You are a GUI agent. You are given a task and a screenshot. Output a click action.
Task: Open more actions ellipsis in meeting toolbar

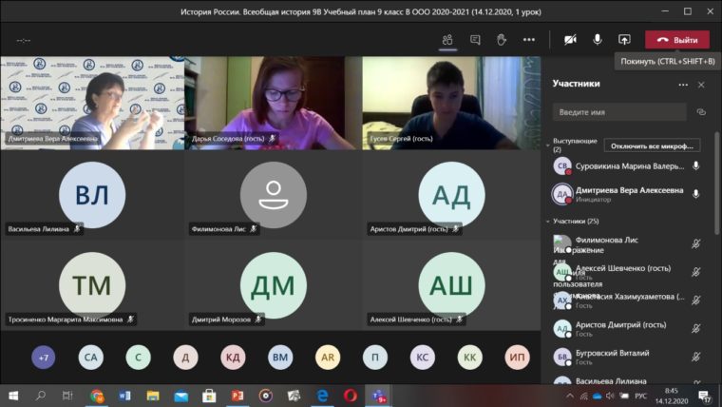(529, 40)
